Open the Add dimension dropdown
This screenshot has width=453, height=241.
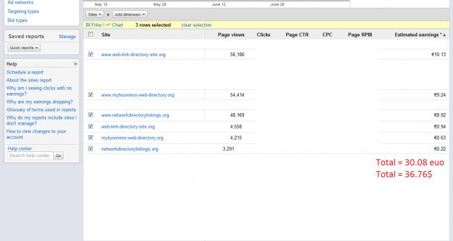point(129,14)
